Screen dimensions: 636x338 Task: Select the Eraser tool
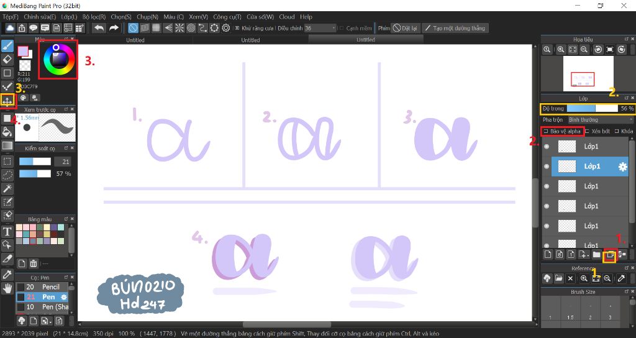click(x=7, y=60)
